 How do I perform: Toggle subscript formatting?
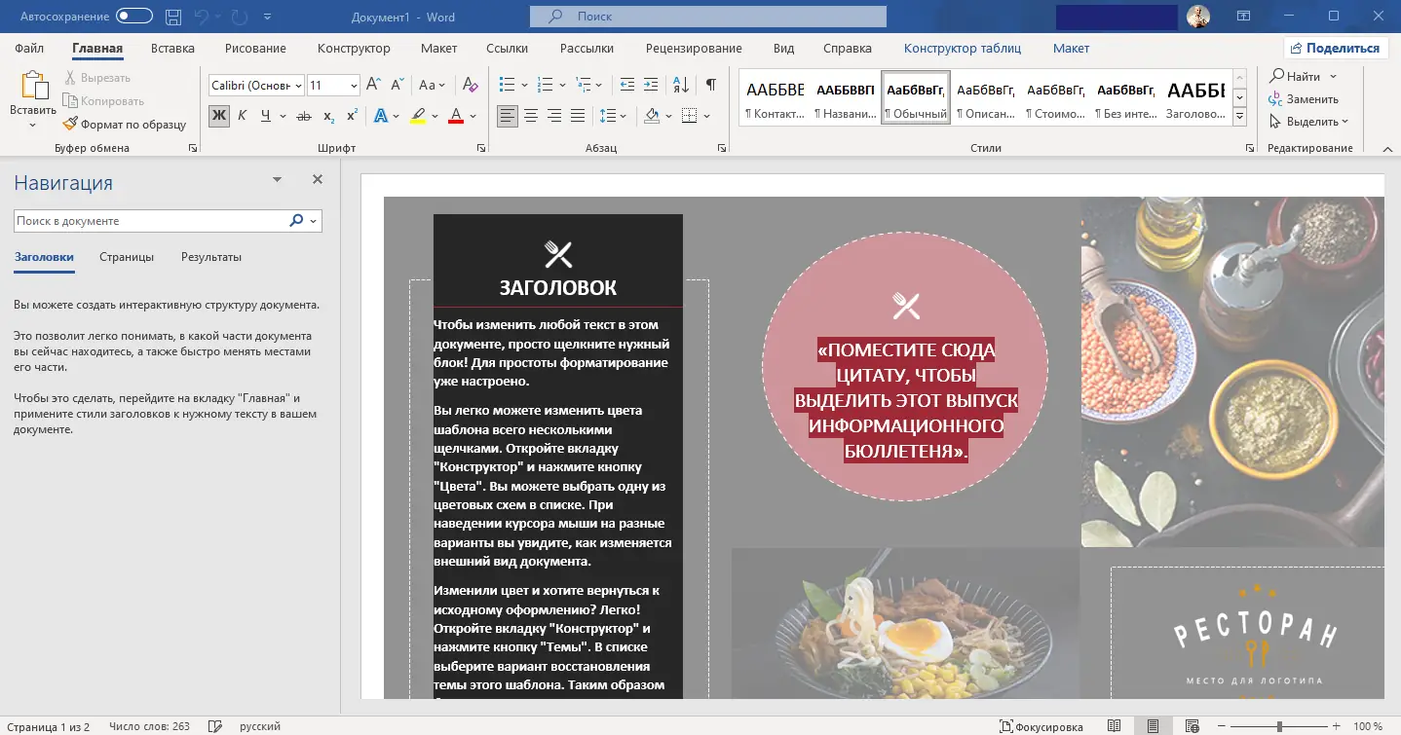click(x=328, y=116)
